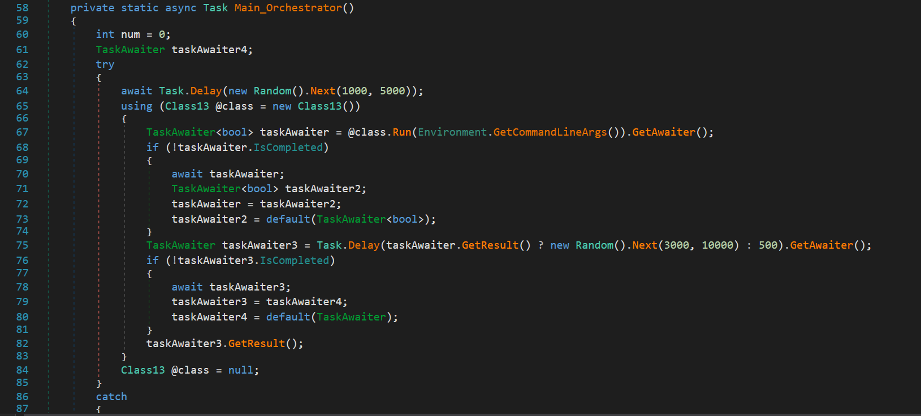921x416 pixels.
Task: Click 'Run' method call on line 67
Action: [x=402, y=132]
